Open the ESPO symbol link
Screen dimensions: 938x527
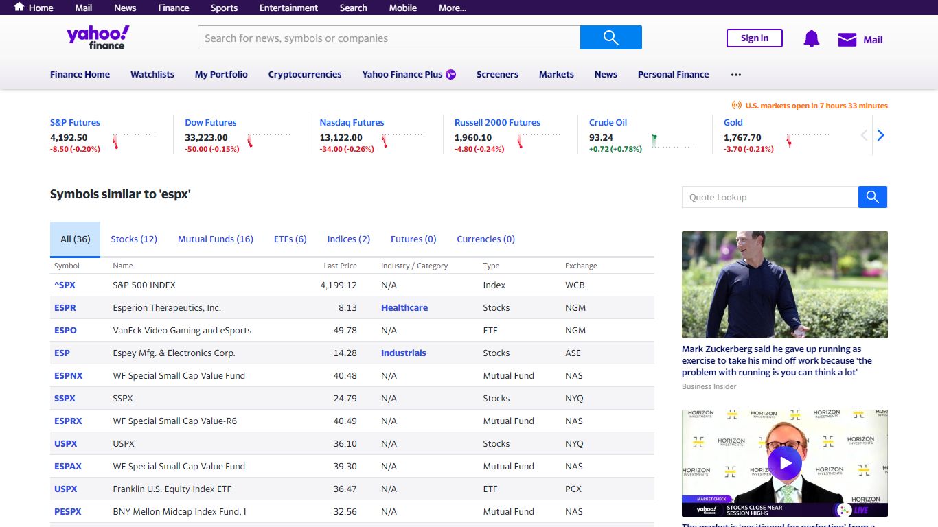pos(65,330)
